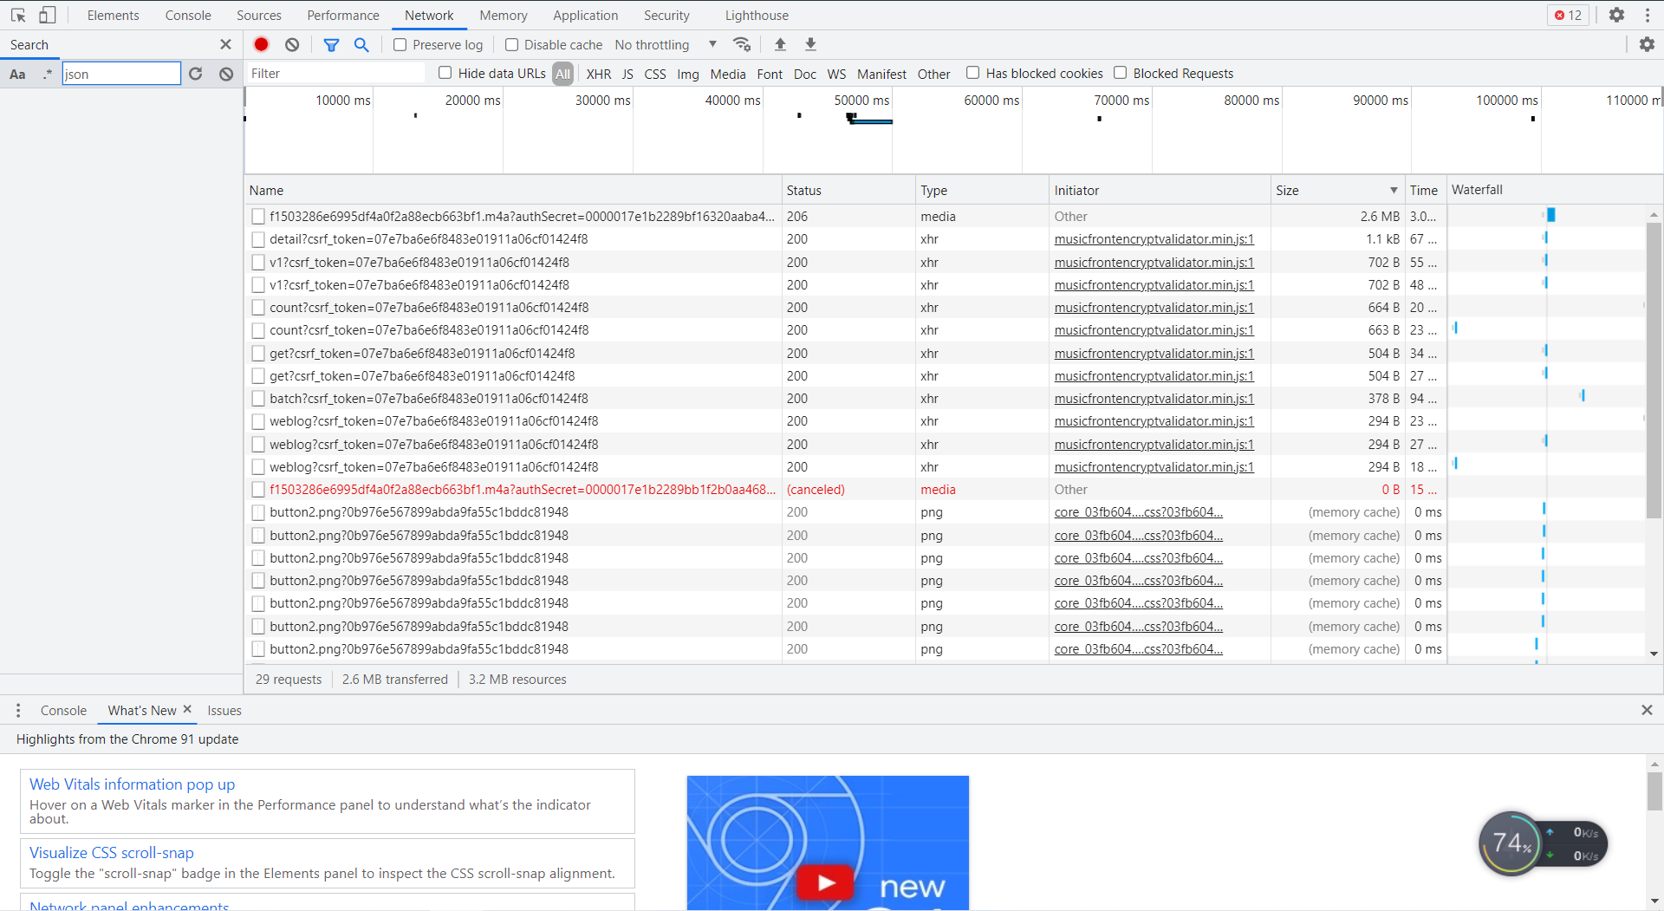Click the overview timeline at 50000 ms
1664x911 pixels.
pos(861,101)
